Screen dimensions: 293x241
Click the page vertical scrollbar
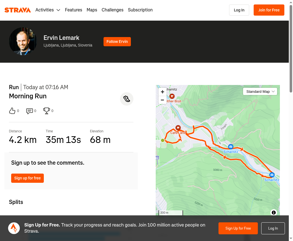291,48
